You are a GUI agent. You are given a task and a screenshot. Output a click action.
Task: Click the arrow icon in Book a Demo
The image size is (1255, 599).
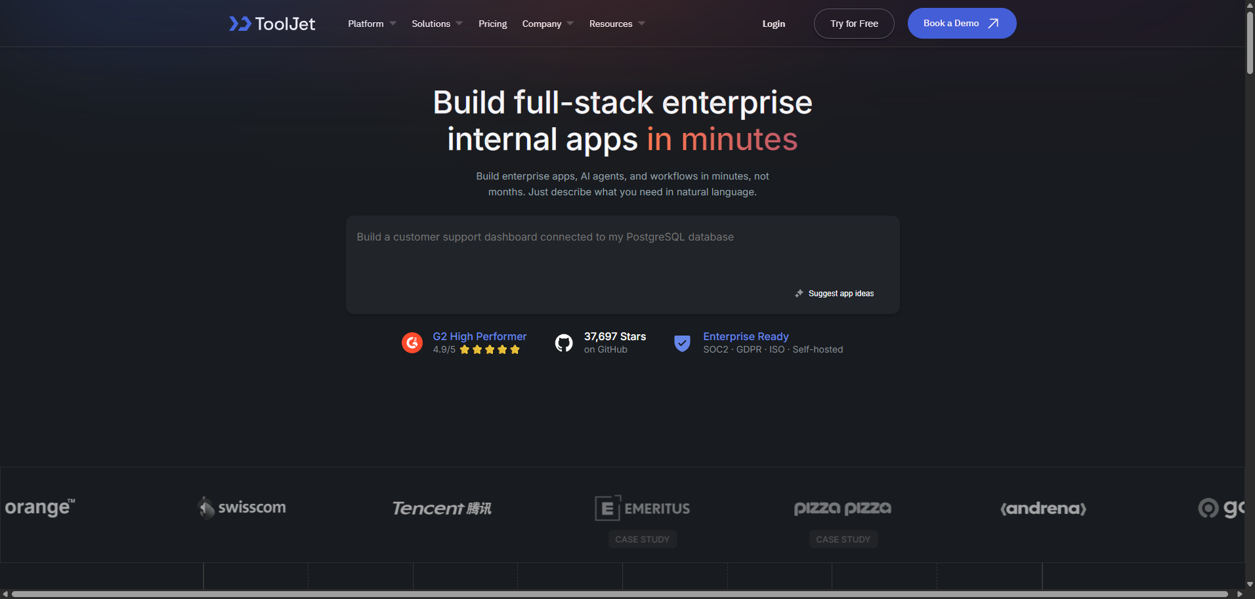pyautogui.click(x=993, y=24)
